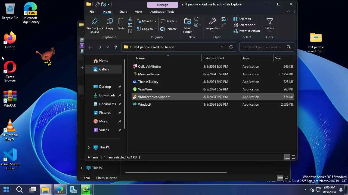Screen dimensions: 348x195
Task: Select the Opera Browser desktop icon
Action: click(10, 71)
